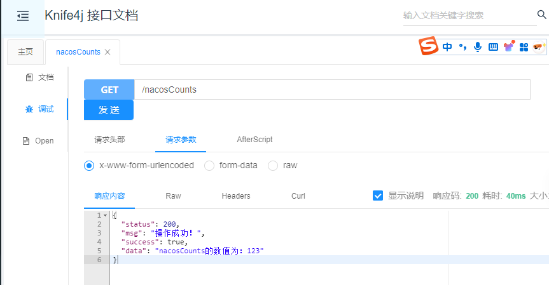Fold JSON at line 1 arrow
Viewport: 549px width, 285px height.
(105, 216)
